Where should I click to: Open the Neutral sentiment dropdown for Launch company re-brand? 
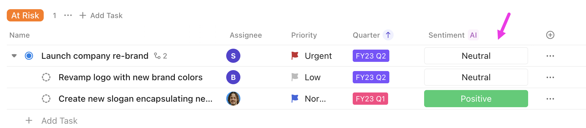(476, 56)
